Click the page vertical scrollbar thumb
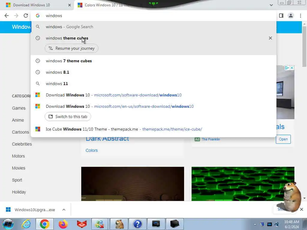The image size is (307, 230). pyautogui.click(x=304, y=46)
